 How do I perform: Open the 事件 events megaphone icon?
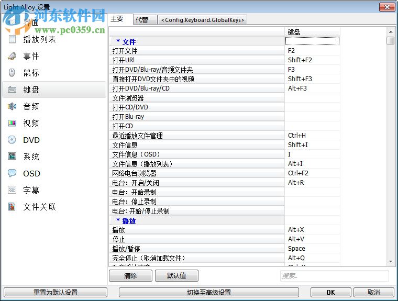coord(12,56)
